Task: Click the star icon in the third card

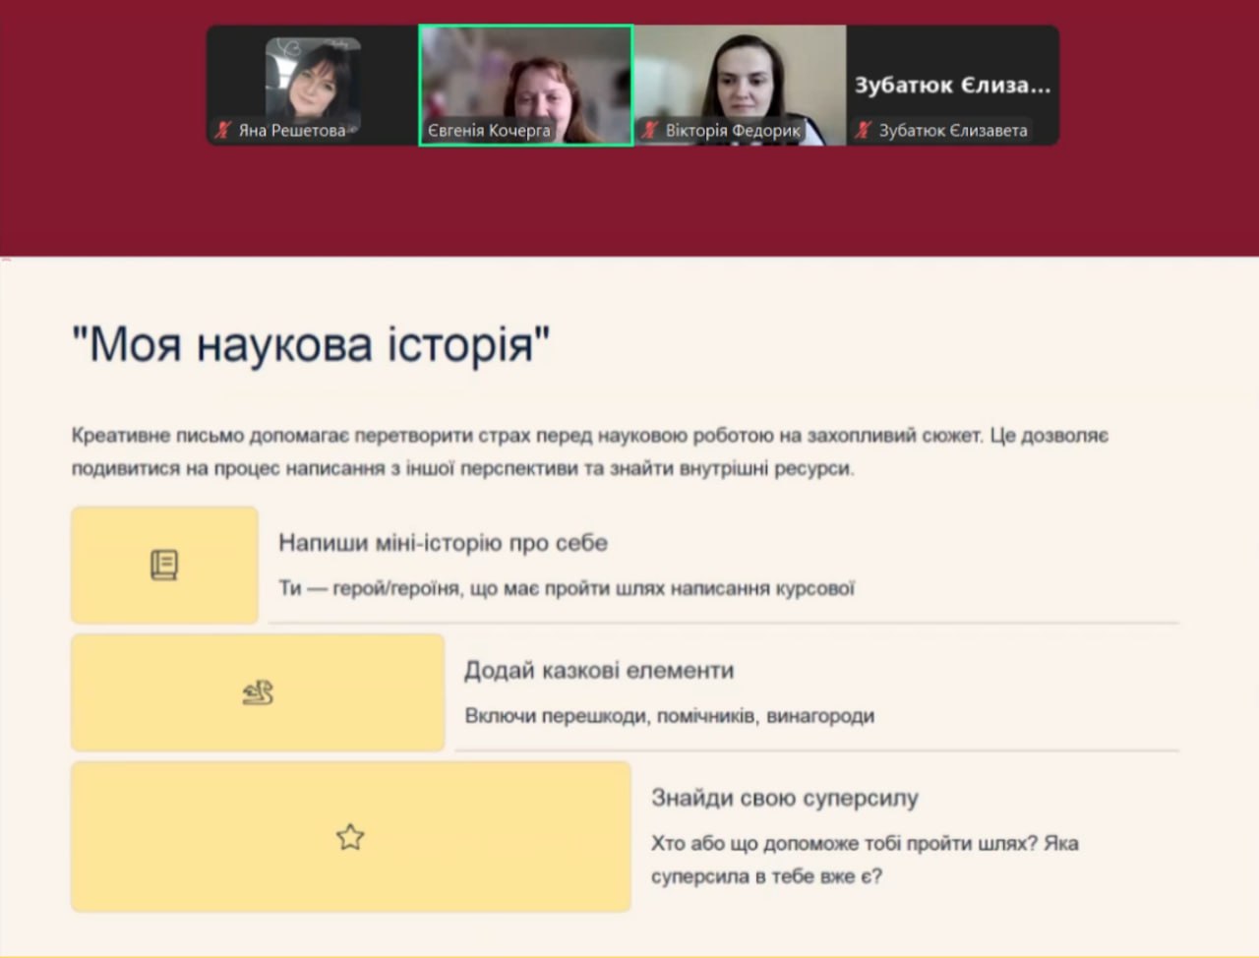Action: click(350, 837)
